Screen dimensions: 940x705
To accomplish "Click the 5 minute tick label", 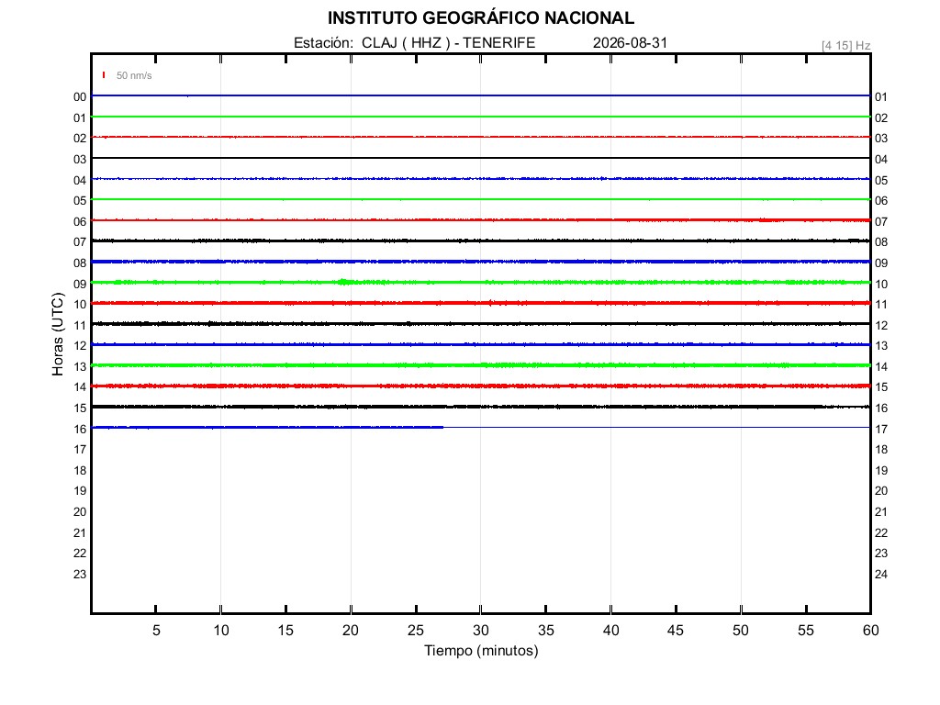I will click(x=156, y=630).
